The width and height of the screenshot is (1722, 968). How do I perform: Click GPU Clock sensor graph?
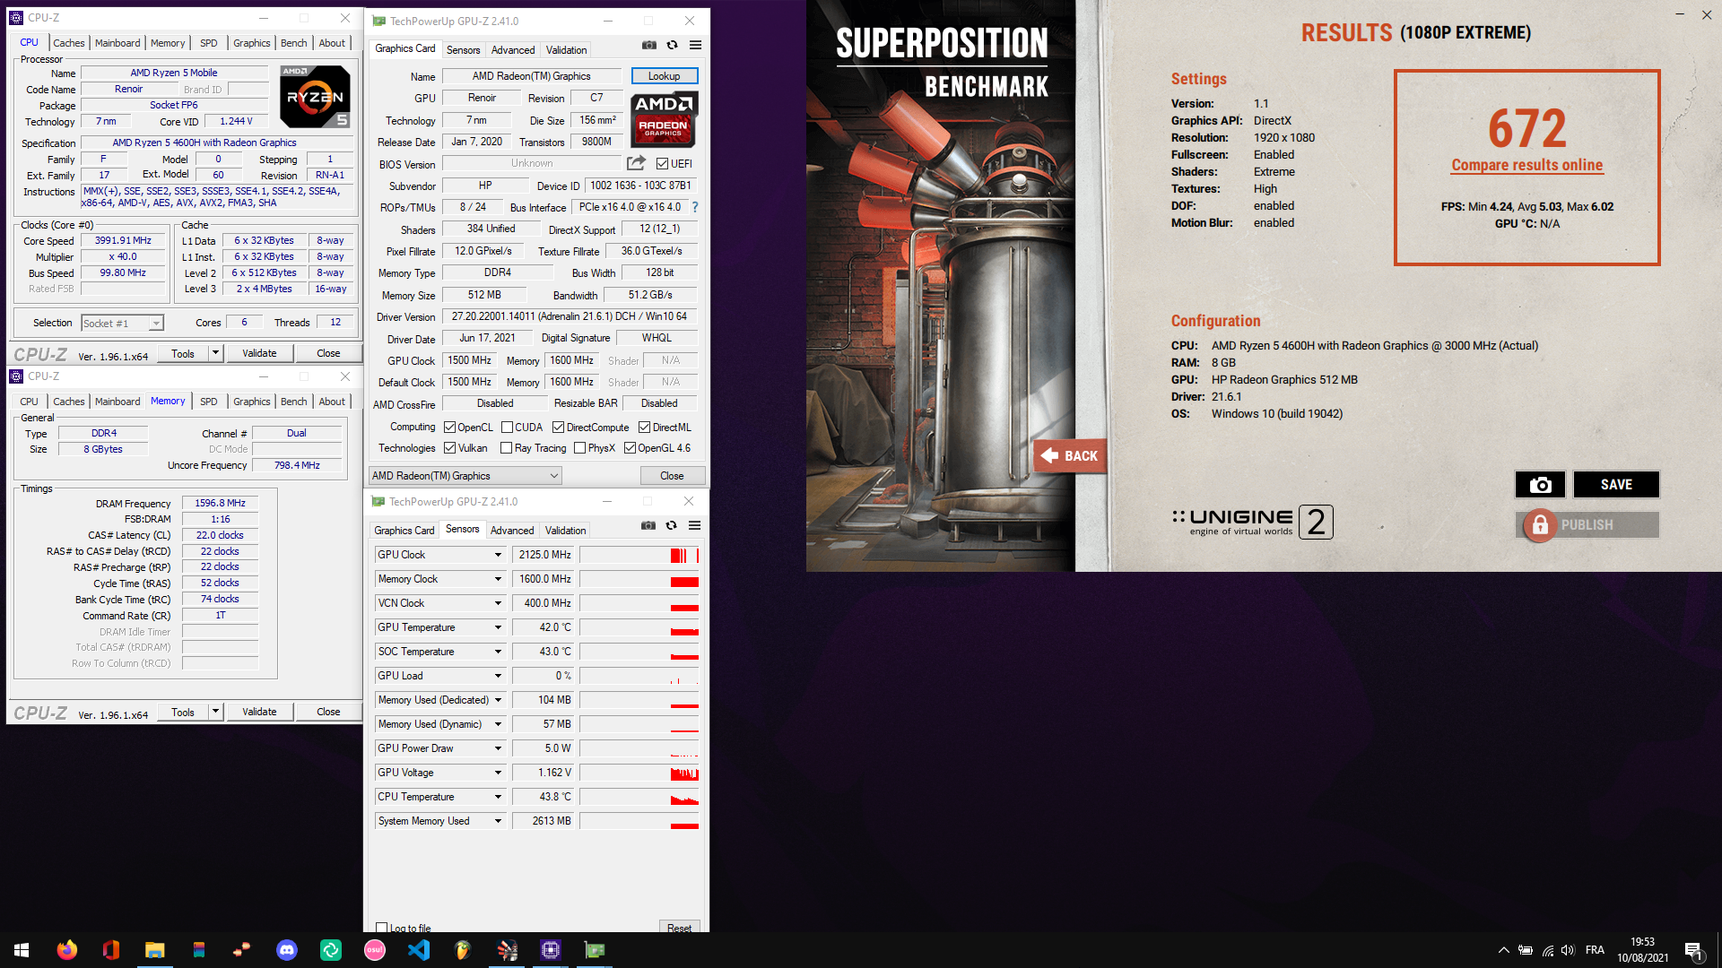click(639, 555)
